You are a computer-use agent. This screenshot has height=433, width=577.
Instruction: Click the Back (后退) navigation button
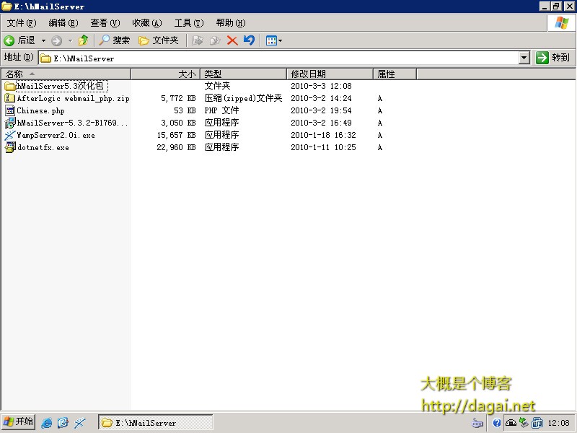19,40
